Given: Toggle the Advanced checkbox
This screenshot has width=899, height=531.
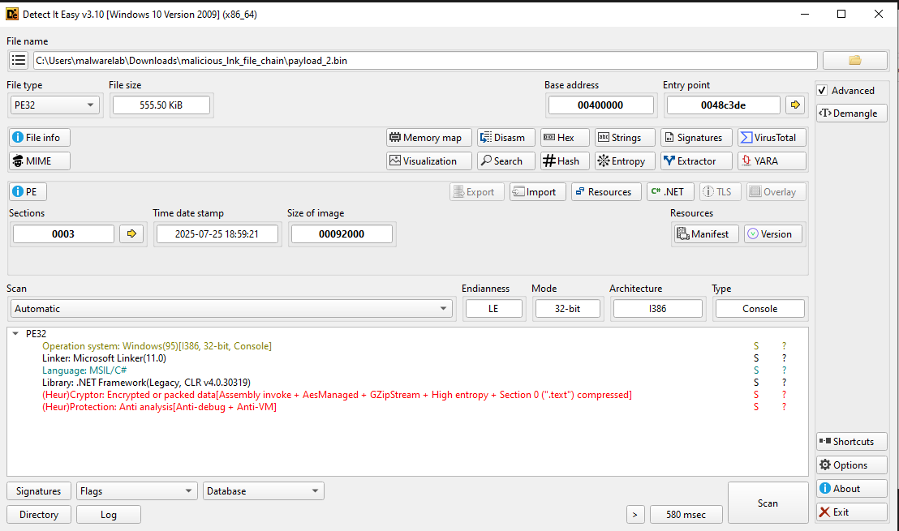Looking at the screenshot, I should coord(823,91).
